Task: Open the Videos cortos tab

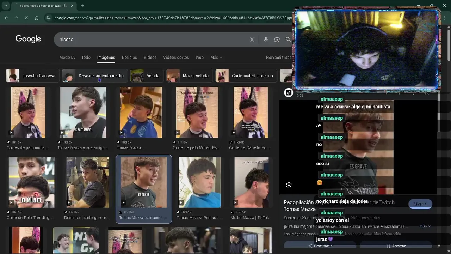Action: [x=176, y=57]
